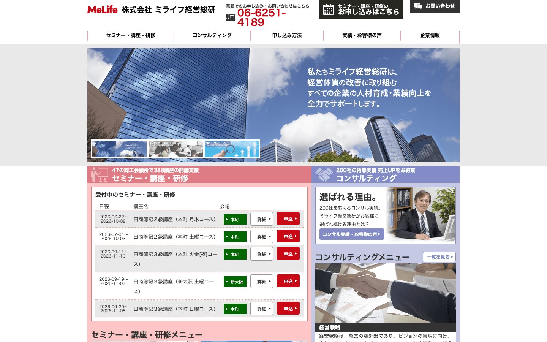Click 詳細 for 日商簿記2級 土曜コース
The width and height of the screenshot is (547, 342).
click(x=262, y=236)
